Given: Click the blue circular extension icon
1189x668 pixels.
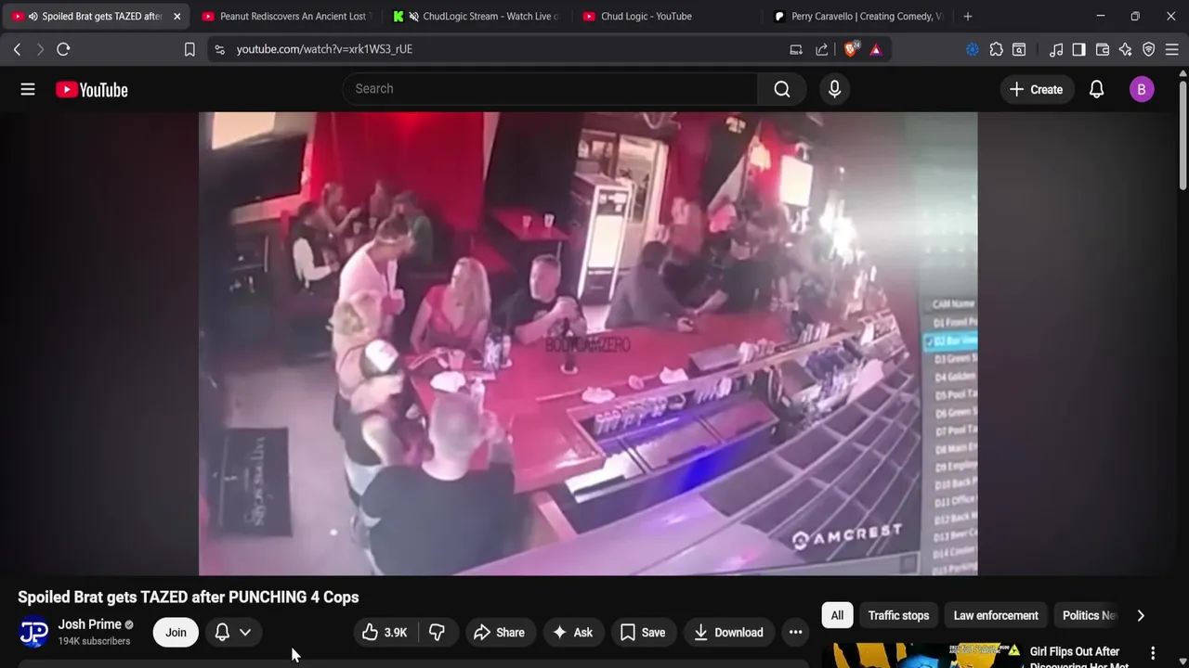Looking at the screenshot, I should (x=973, y=49).
